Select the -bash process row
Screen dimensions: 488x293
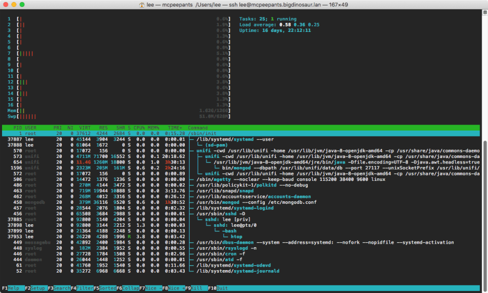241,231
